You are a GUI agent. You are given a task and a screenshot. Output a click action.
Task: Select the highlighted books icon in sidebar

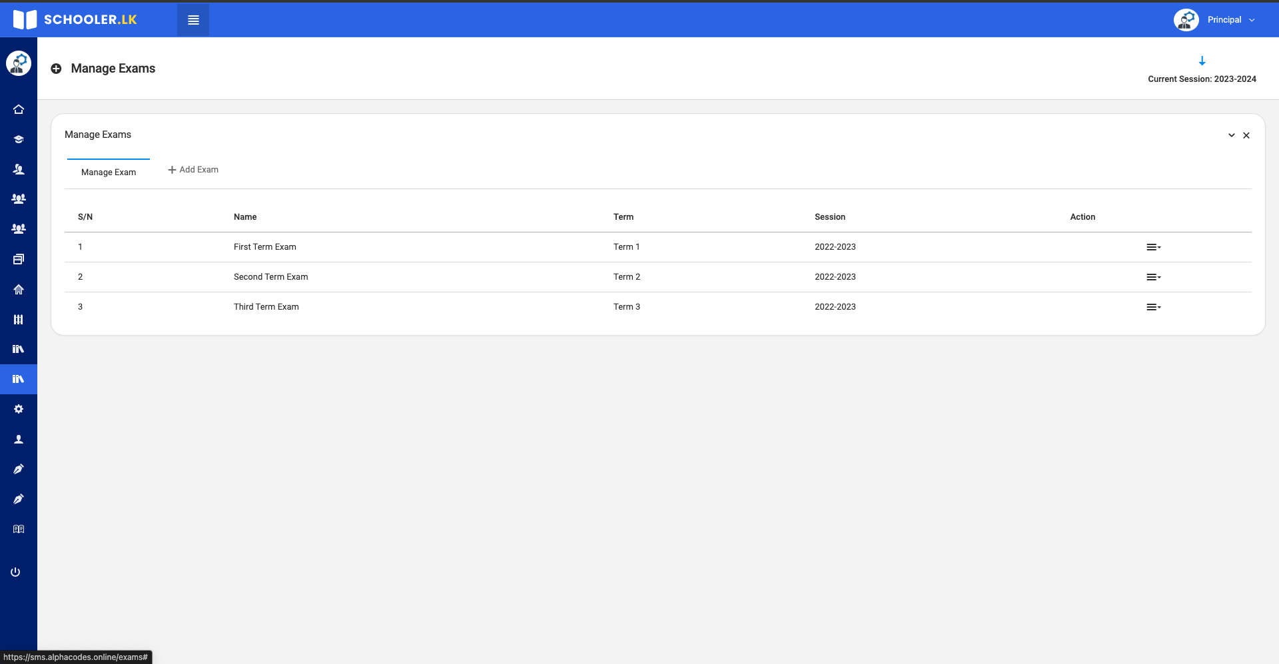tap(19, 379)
